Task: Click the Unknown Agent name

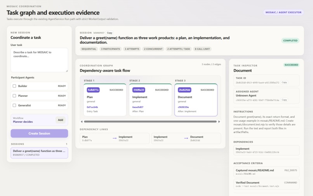Action: [x=246, y=96]
